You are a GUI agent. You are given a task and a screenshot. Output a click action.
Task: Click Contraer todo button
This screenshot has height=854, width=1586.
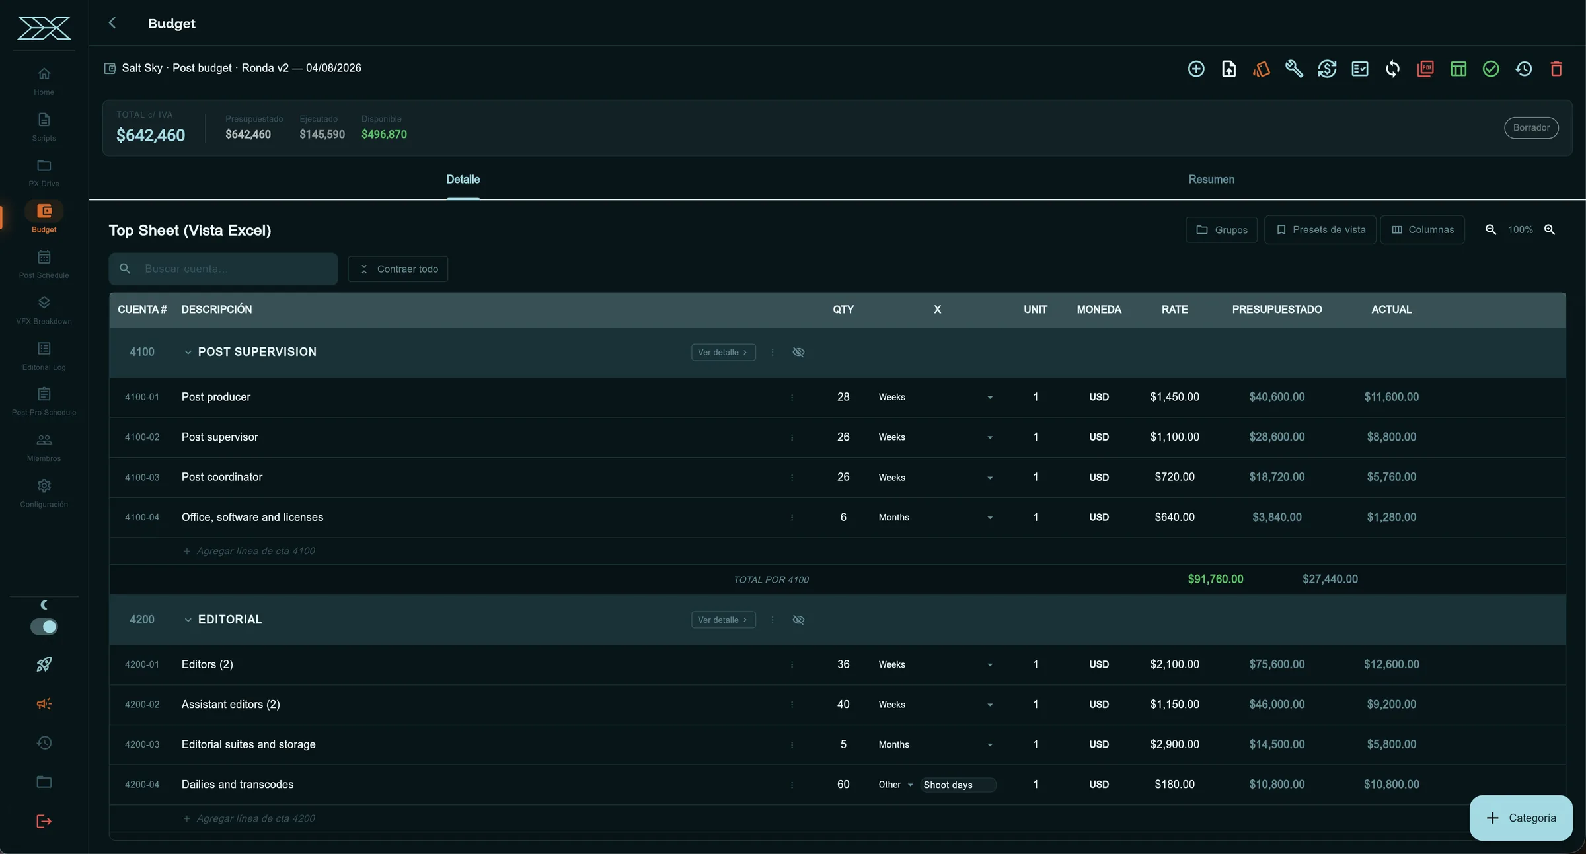[398, 269]
